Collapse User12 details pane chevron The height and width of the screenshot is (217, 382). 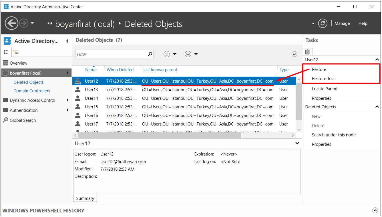[297, 143]
